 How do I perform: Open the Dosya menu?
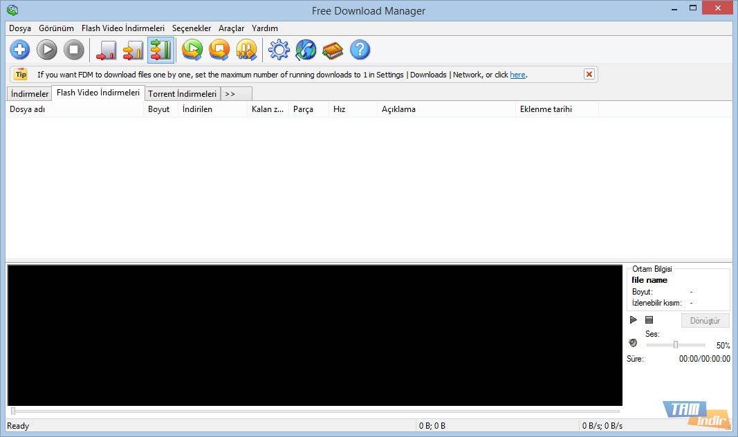tap(20, 28)
